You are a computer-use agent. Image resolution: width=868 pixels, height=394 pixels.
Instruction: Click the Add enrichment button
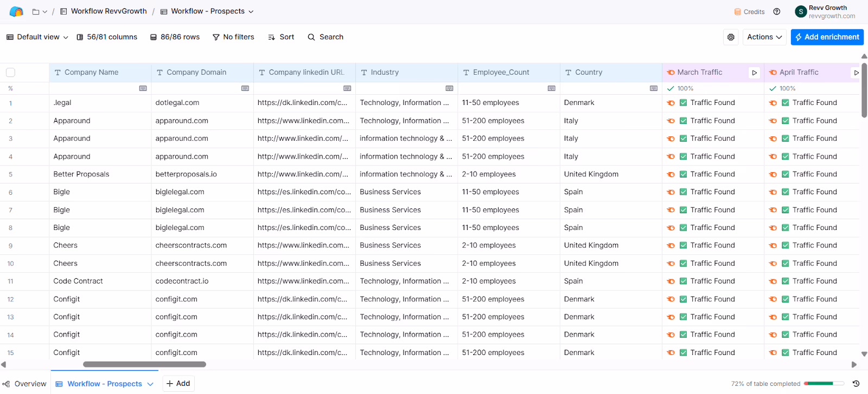(x=827, y=37)
